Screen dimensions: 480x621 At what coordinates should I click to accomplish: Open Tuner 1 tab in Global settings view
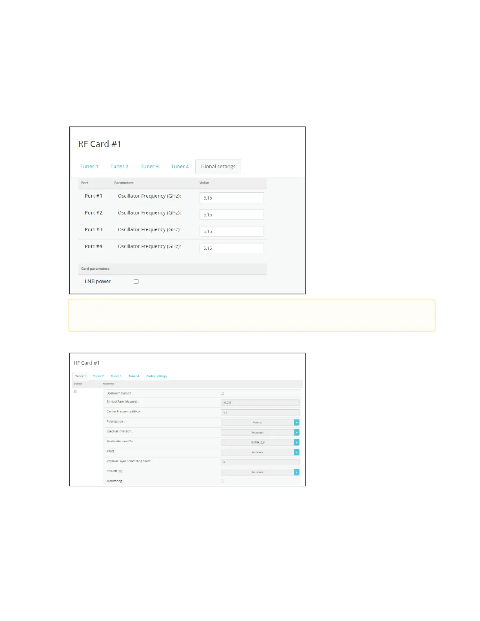[89, 167]
